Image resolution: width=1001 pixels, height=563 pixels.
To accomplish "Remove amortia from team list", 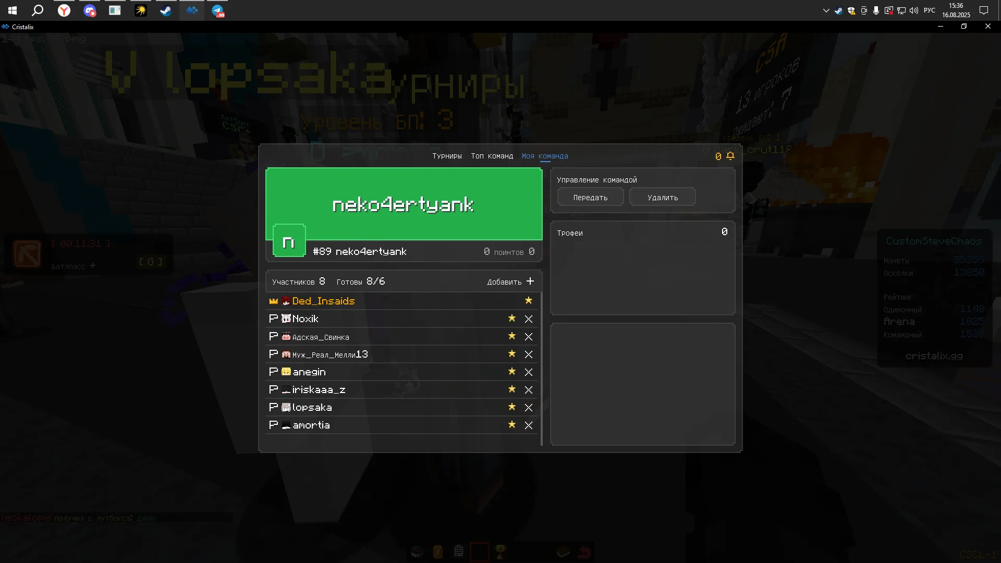I will click(529, 425).
